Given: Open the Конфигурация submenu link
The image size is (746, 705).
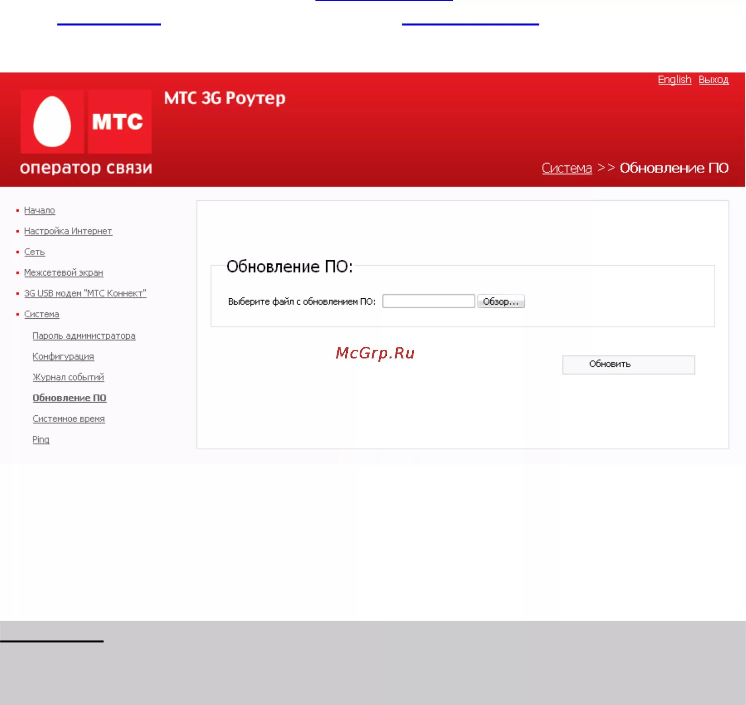Looking at the screenshot, I should [63, 356].
